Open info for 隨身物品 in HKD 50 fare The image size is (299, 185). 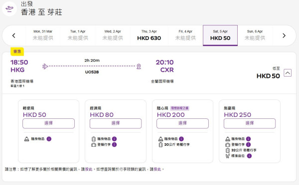click(49, 139)
